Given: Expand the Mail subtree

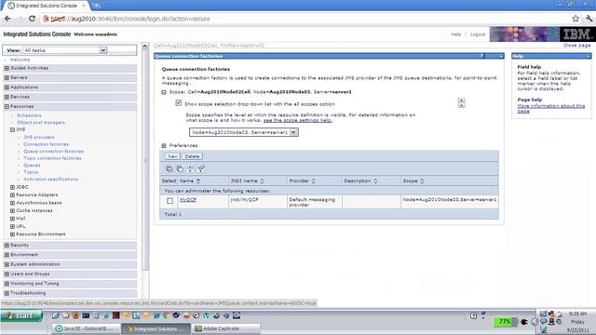Looking at the screenshot, I should coord(12,219).
